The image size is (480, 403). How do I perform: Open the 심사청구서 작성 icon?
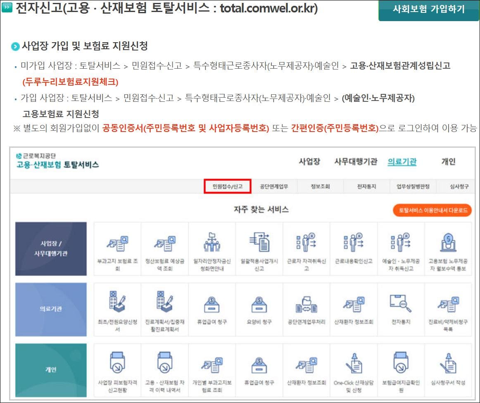[x=449, y=370]
